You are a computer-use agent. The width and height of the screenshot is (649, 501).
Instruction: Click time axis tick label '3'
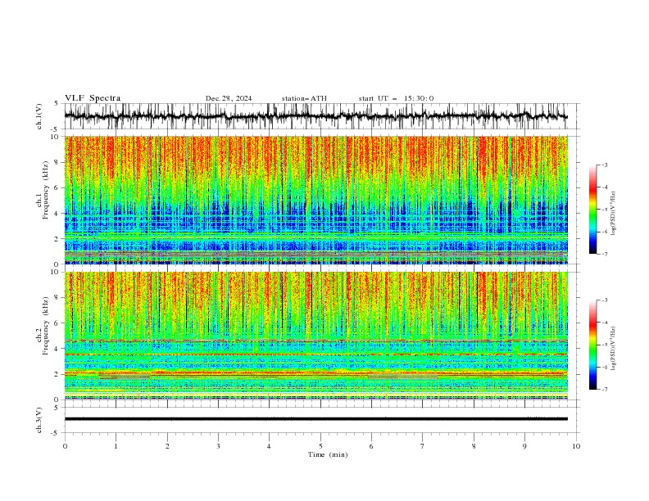pyautogui.click(x=218, y=446)
